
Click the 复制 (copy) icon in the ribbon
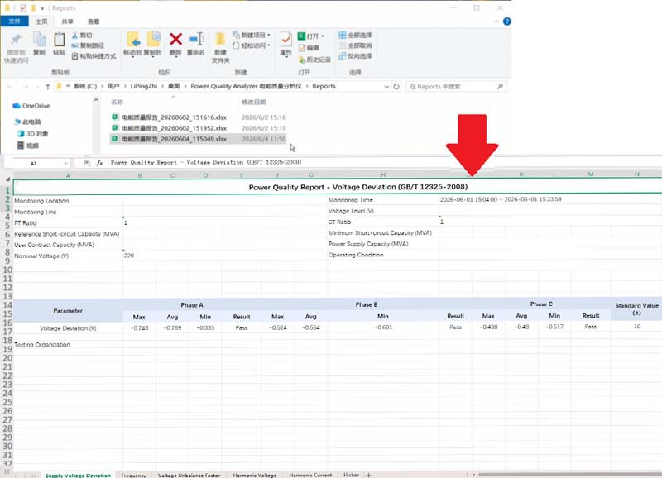(x=39, y=40)
